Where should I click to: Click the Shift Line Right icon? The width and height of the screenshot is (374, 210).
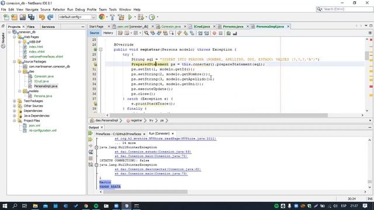206,33
